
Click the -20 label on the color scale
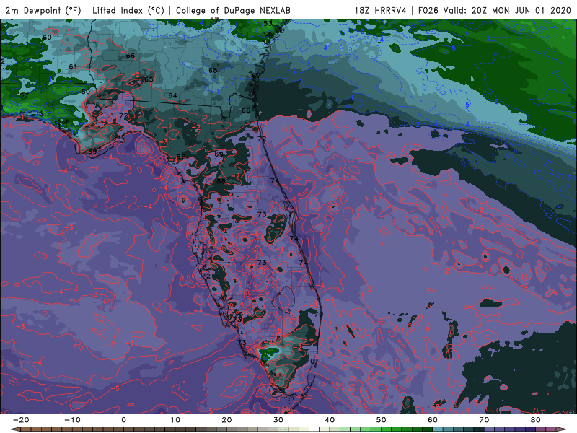tap(21, 420)
